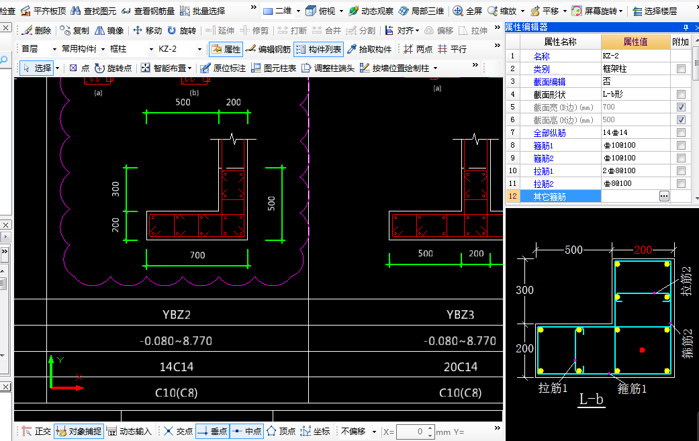
Task: Toggle 附加 checkbox for 全部纵筋 row
Action: [x=681, y=133]
